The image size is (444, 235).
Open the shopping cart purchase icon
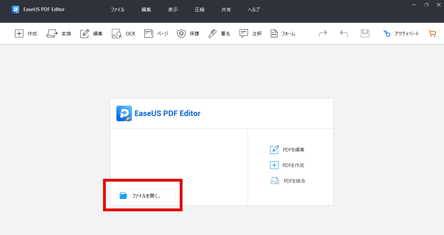(432, 33)
